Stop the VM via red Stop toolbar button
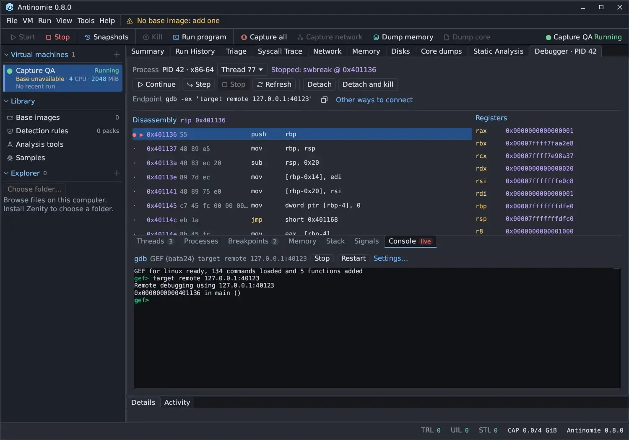Viewport: 629px width, 440px height. [x=58, y=37]
